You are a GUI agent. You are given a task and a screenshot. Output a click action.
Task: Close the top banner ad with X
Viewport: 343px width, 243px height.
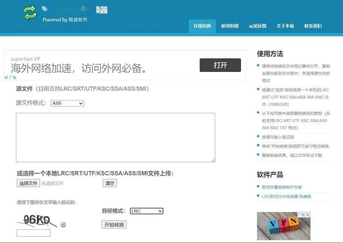tap(6, 77)
